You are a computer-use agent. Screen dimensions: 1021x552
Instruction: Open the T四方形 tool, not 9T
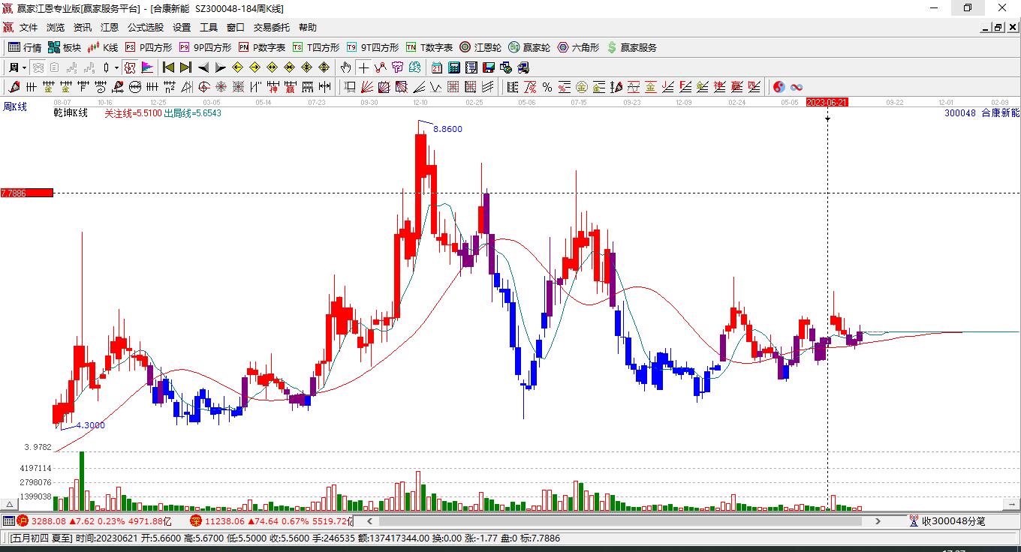tap(316, 47)
